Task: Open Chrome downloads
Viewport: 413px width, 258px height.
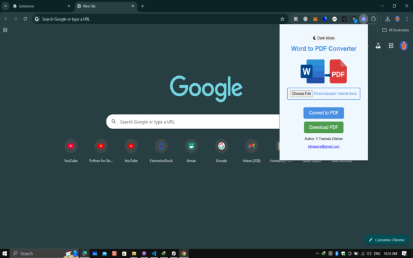Action: [x=387, y=19]
